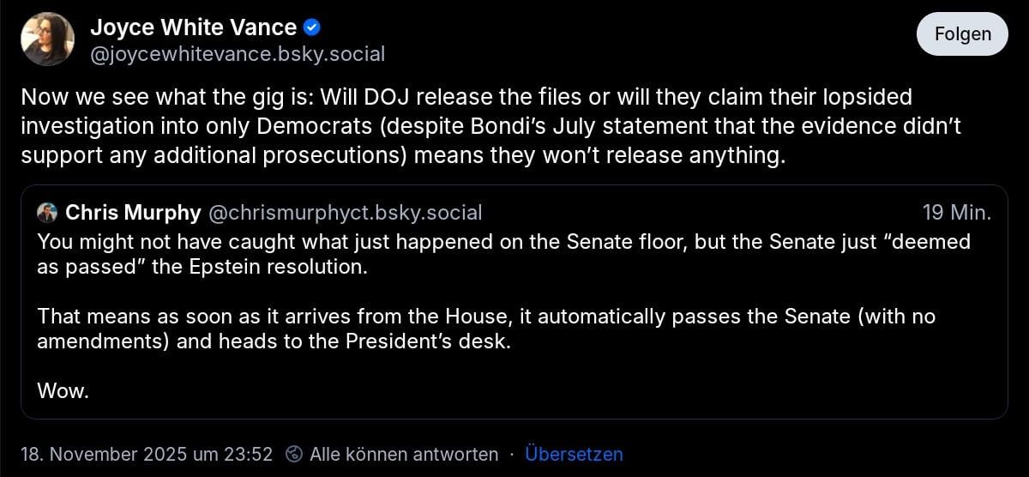
Task: Click the "19 Min." quoted post timestamp
Action: 956,213
